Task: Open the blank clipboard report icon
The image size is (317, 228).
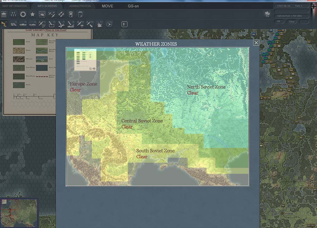Action: click(80, 14)
